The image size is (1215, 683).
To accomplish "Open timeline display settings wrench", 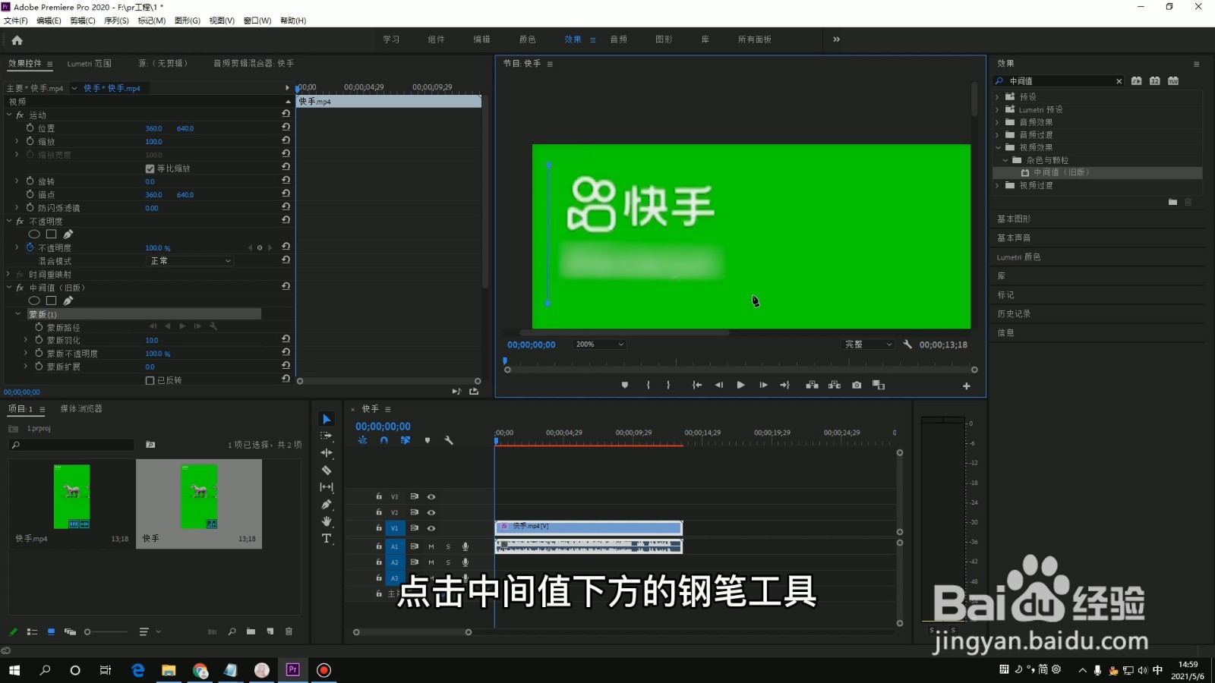I will tap(449, 440).
